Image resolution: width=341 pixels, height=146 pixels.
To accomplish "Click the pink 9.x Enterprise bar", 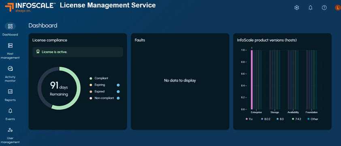I will pos(252,80).
